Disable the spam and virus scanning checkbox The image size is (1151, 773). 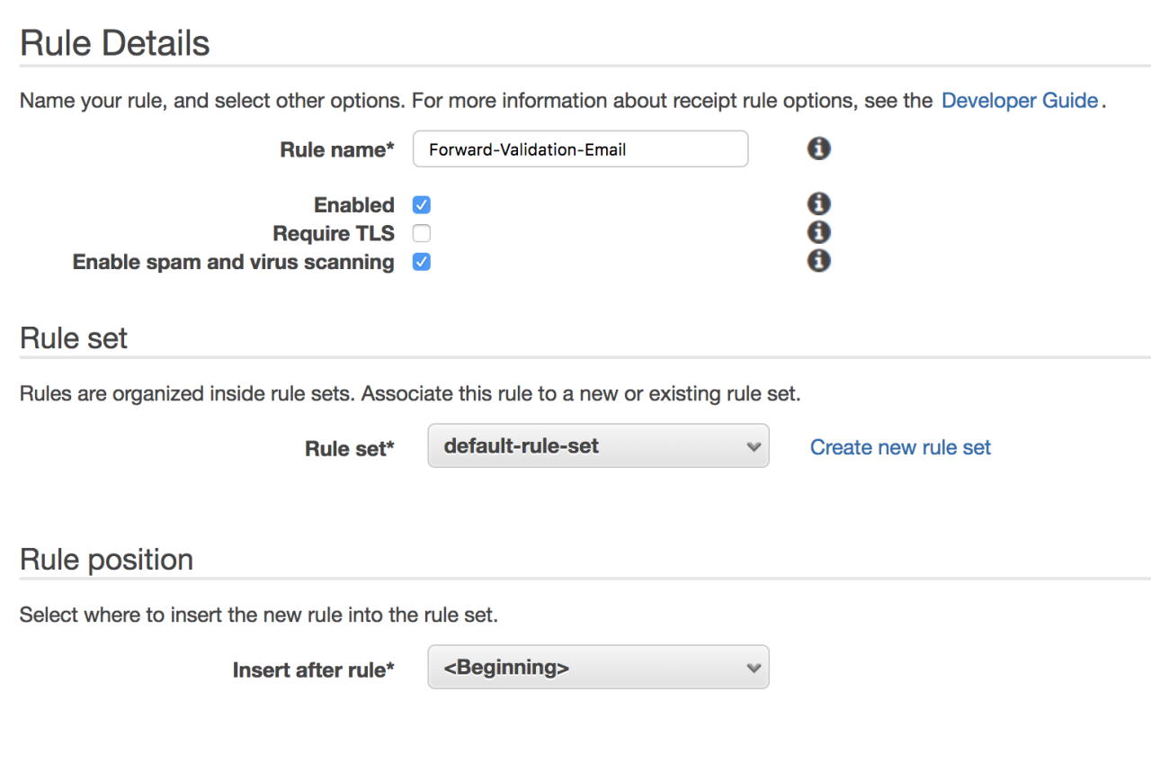click(421, 262)
